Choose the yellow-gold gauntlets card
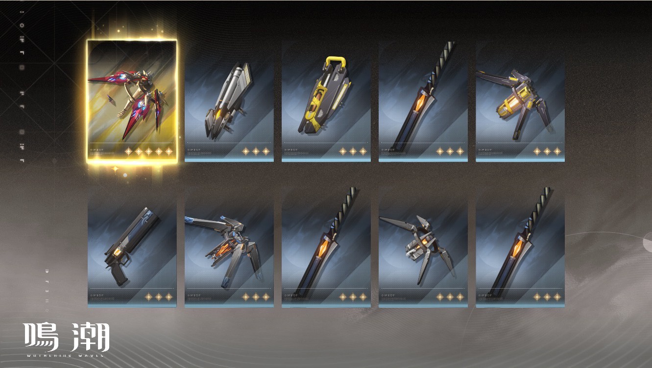The image size is (652, 368). point(520,102)
